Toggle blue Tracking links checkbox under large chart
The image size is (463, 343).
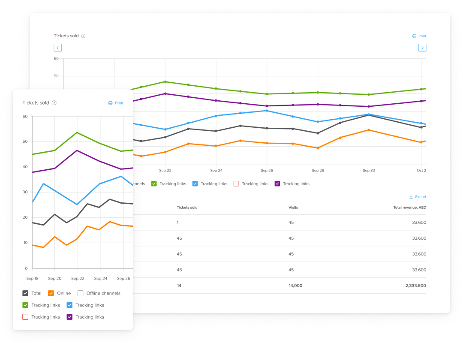195,184
